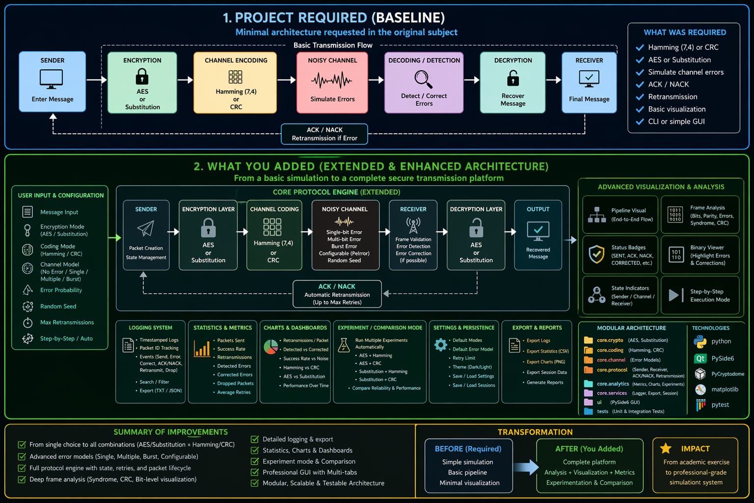Image resolution: width=754 pixels, height=503 pixels.
Task: Click the python logo in Technologies
Action: pos(700,341)
